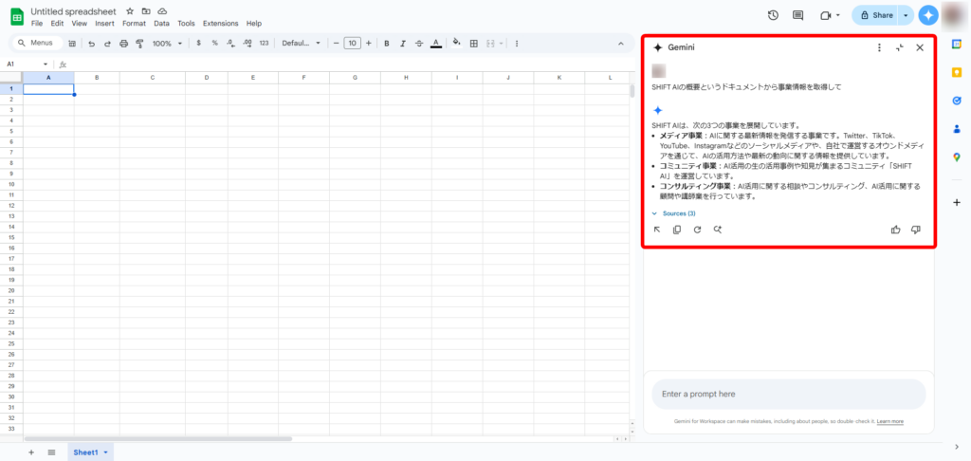Viewport: 971px width, 461px height.
Task: Click the merge cells icon
Action: point(490,44)
